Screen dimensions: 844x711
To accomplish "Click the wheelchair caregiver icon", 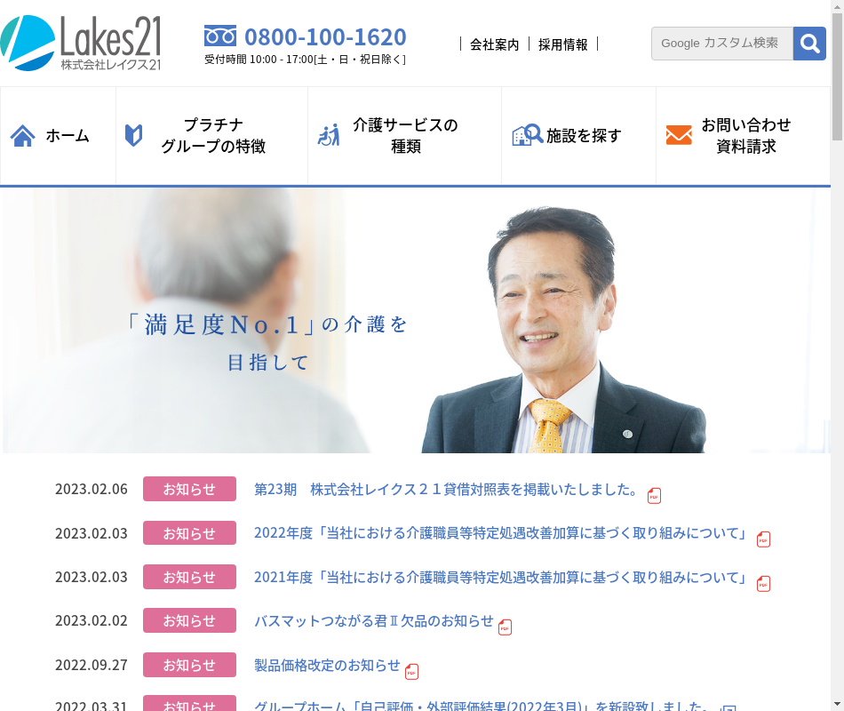I will coord(329,135).
